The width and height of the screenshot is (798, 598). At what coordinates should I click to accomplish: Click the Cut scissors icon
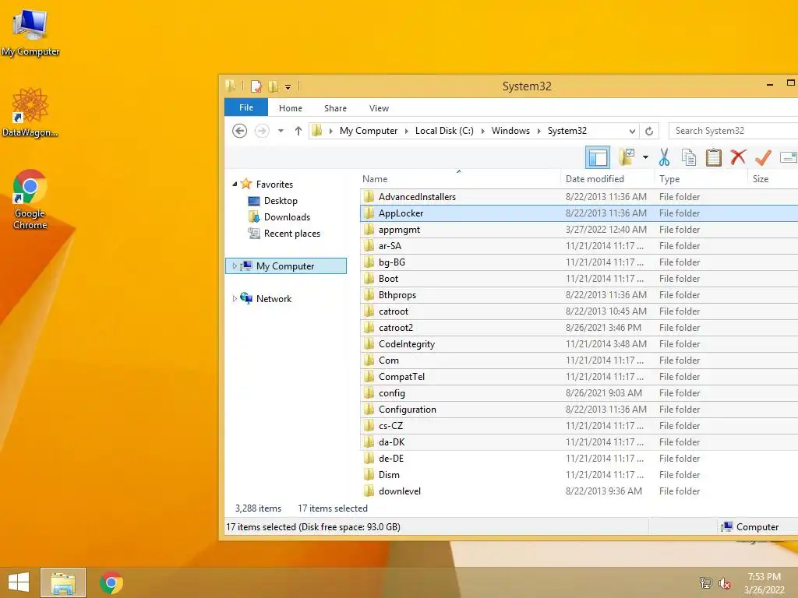click(x=664, y=157)
